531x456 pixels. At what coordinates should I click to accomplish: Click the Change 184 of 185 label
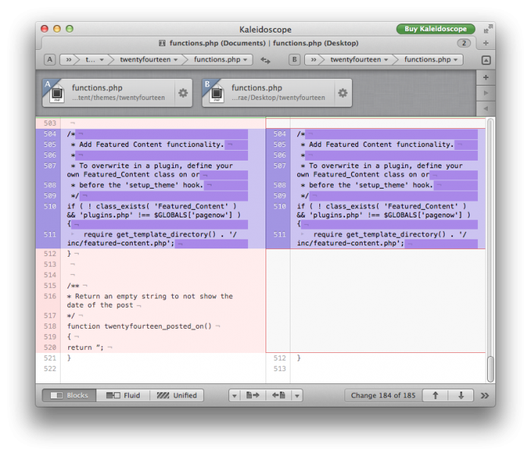click(x=383, y=395)
